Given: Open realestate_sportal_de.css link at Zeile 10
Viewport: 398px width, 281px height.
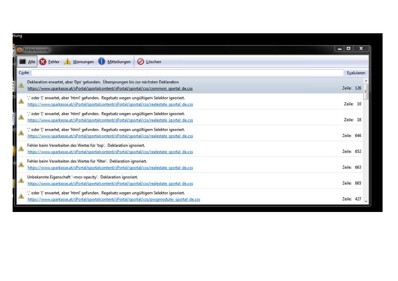Looking at the screenshot, I should tap(110, 104).
